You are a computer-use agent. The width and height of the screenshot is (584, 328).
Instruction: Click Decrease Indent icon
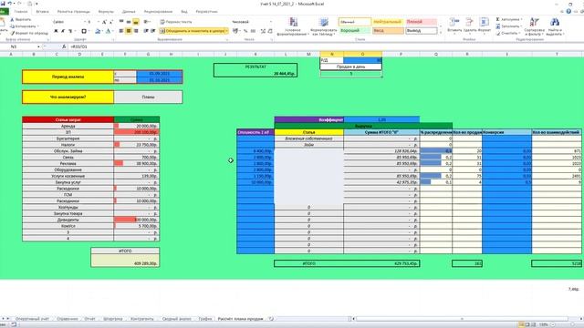146,31
